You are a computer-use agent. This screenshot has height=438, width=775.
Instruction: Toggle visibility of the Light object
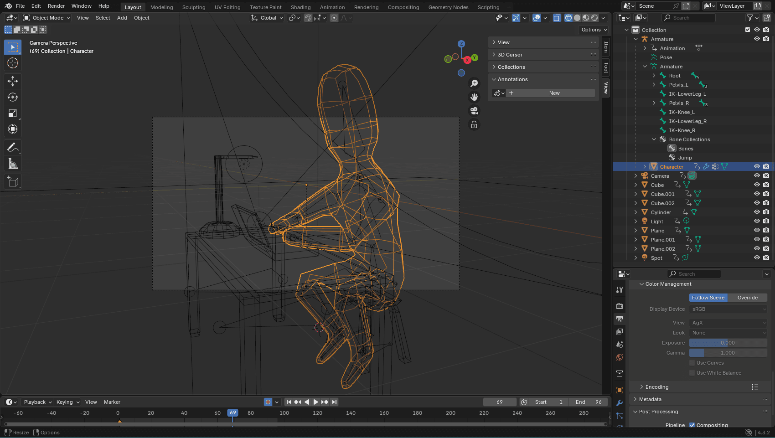757,221
